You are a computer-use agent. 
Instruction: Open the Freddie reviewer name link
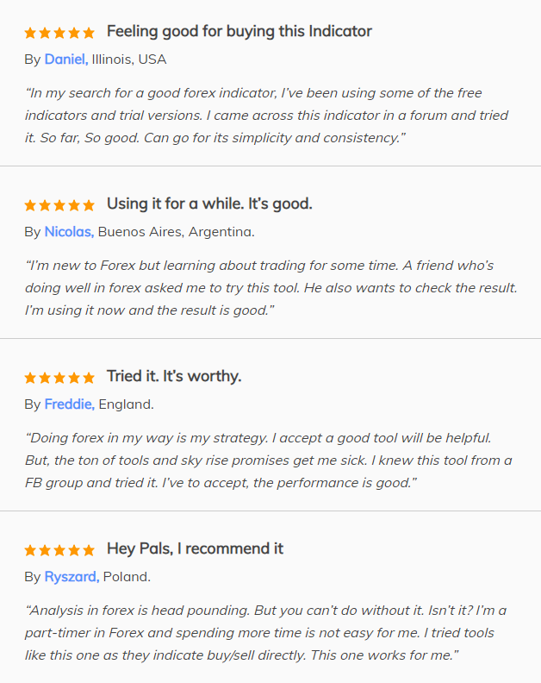coord(70,404)
